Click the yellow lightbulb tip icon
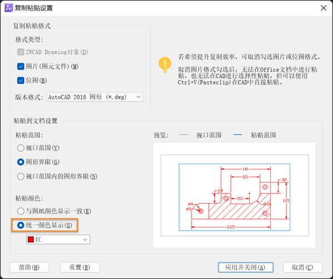 click(165, 64)
